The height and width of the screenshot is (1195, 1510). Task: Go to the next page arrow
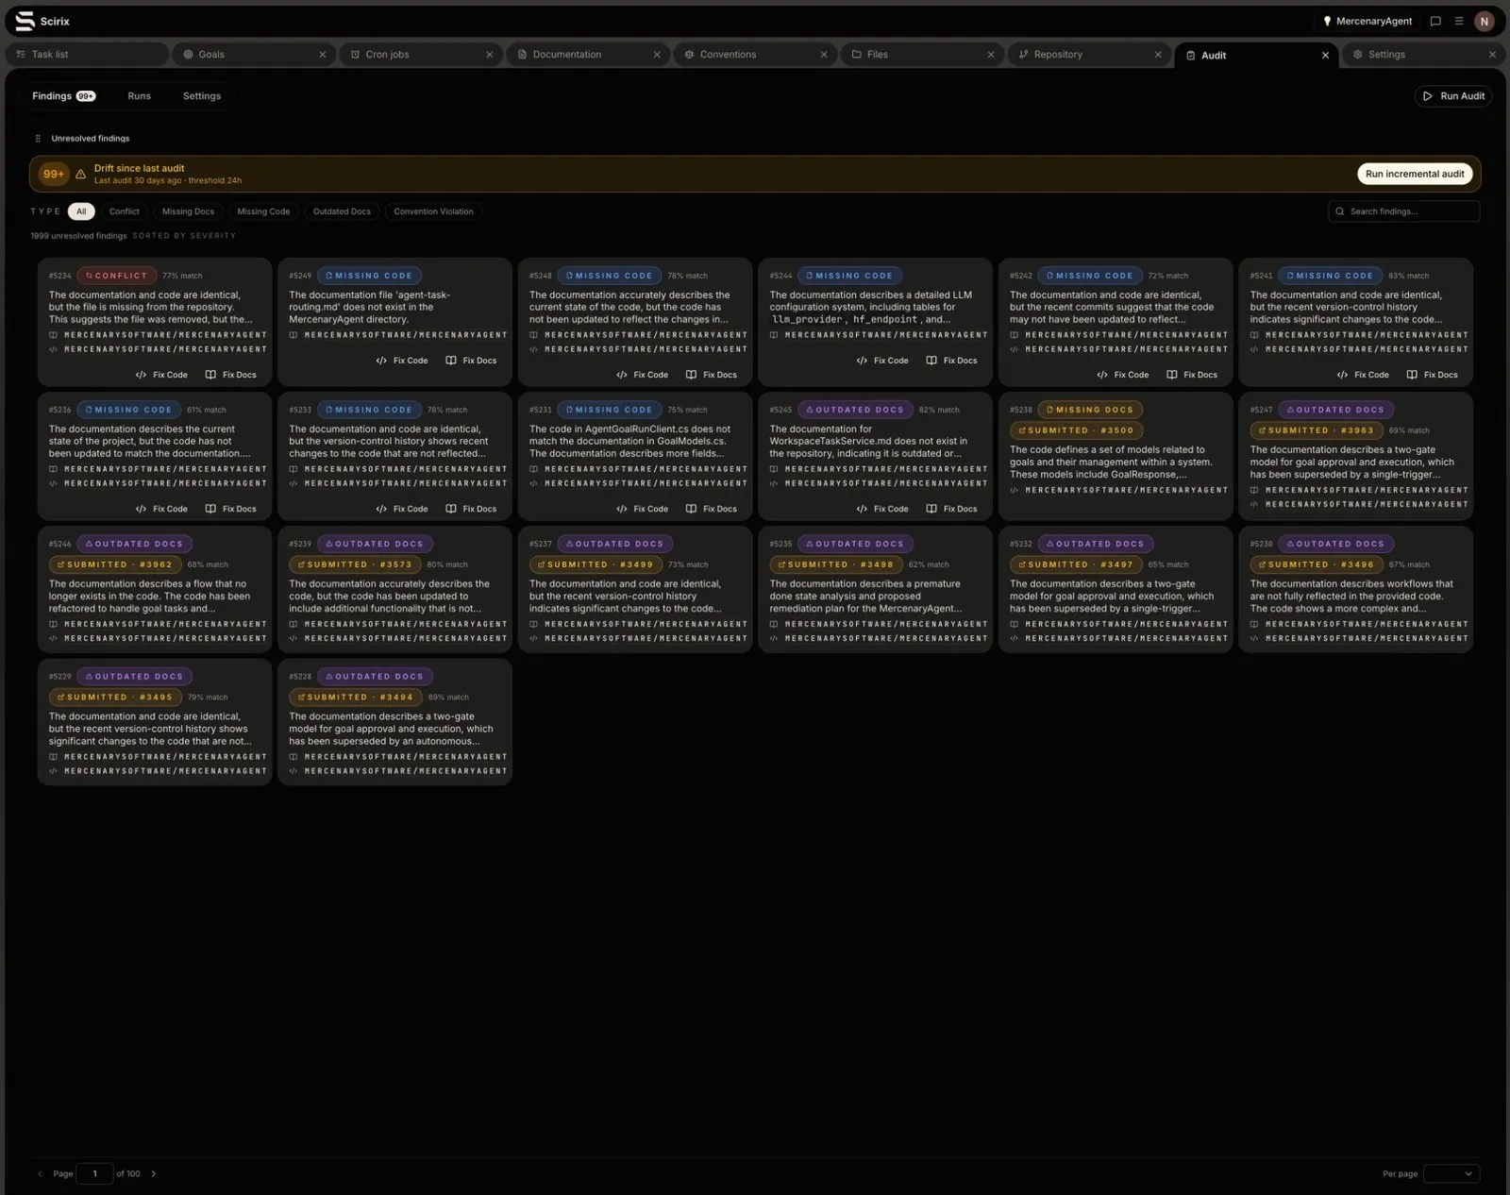154,1174
